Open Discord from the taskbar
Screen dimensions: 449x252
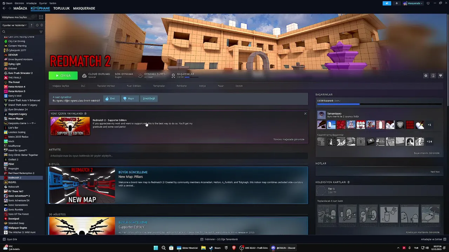pos(283,248)
